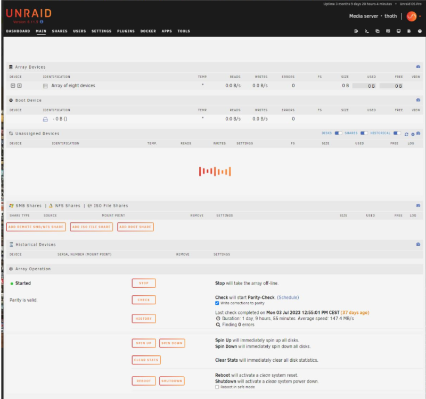Open dashboard shortcut icon in SMB Shares header
The width and height of the screenshot is (426, 399).
[x=418, y=205]
